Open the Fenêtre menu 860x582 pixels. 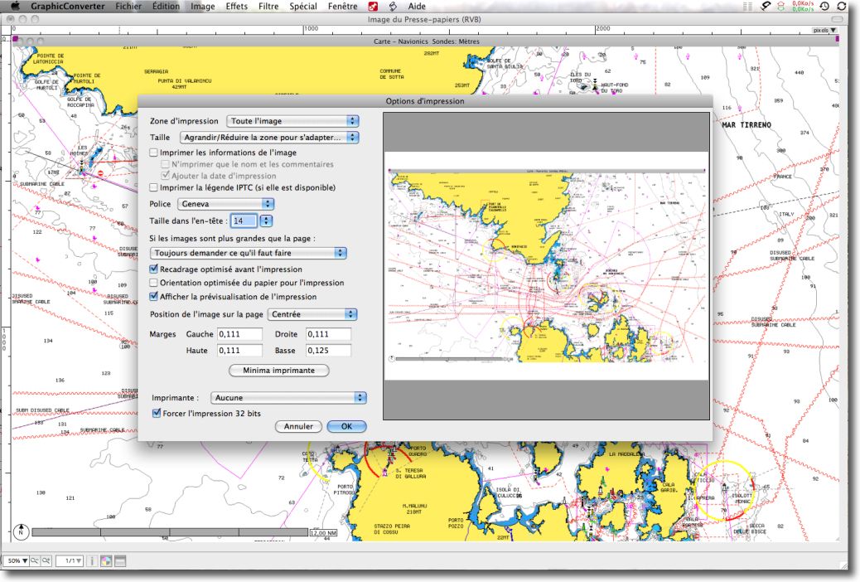(x=343, y=7)
